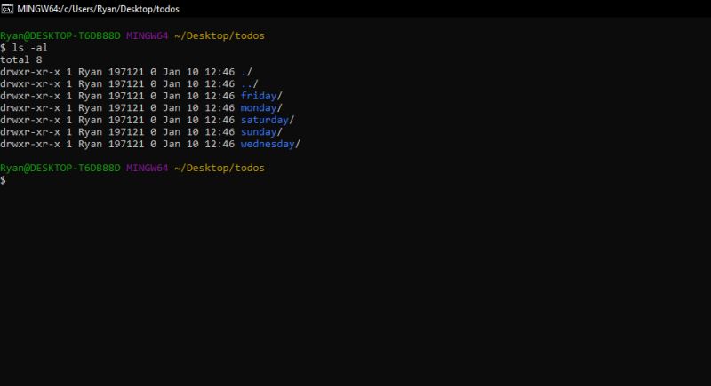Click the 'monday/' directory name
Screen dimensions: 711x386
(x=261, y=107)
